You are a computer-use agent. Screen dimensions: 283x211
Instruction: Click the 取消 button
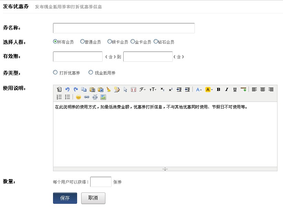(x=93, y=198)
